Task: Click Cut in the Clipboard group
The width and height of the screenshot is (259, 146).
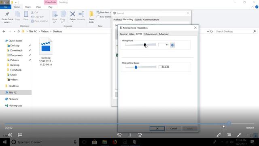Action: [x=34, y=13]
